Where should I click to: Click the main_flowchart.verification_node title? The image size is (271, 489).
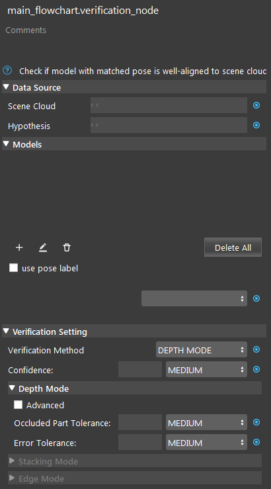coord(83,11)
